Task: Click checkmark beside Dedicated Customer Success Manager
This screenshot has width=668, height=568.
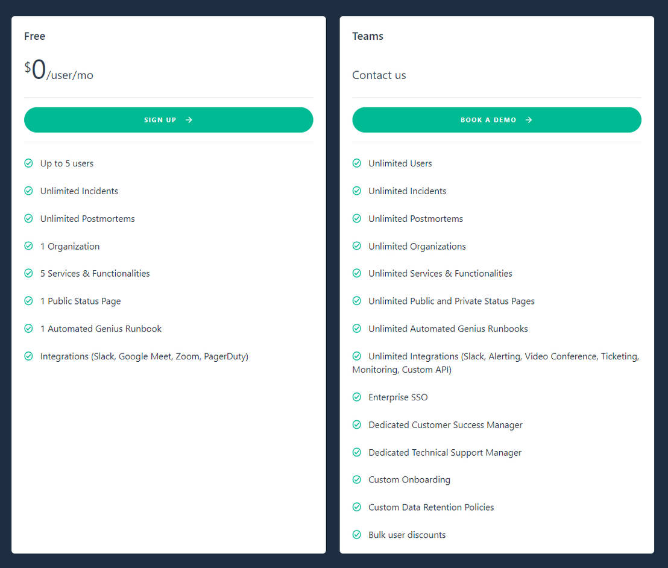Action: [x=357, y=425]
